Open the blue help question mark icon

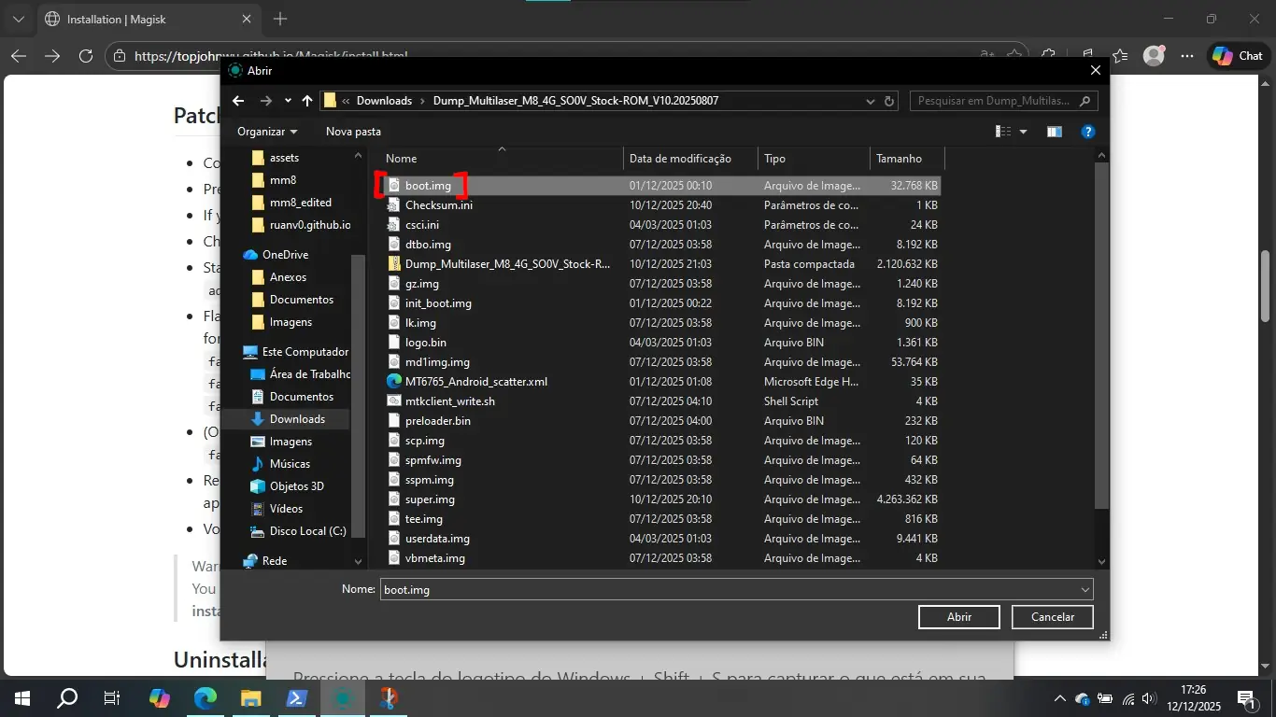[1087, 132]
